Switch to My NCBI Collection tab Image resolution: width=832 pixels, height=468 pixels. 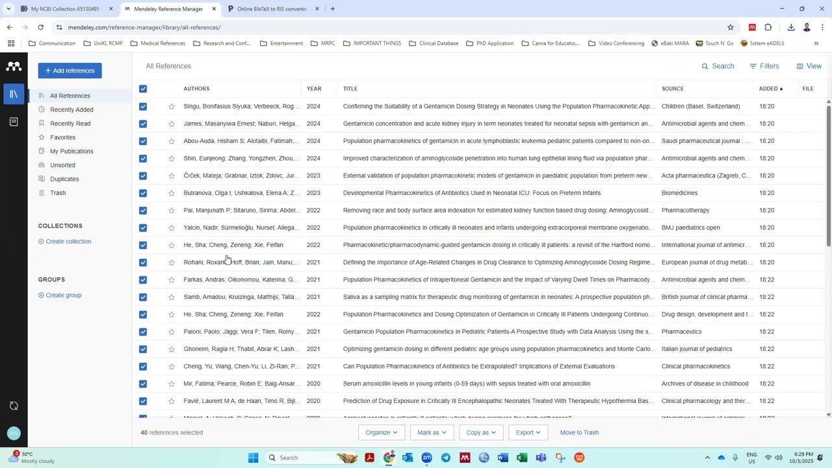65,9
